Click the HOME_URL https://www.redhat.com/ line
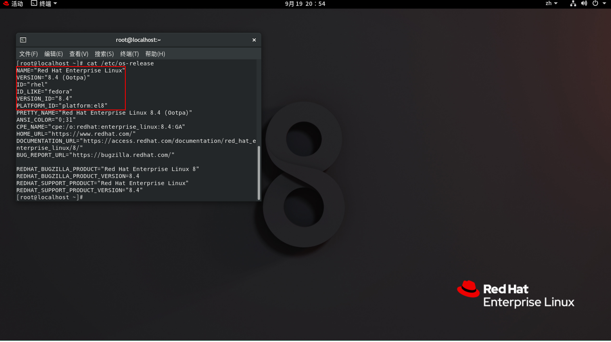 click(x=76, y=134)
